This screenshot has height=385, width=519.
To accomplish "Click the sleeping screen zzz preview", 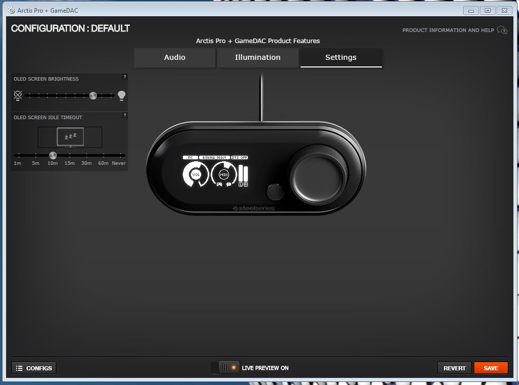I will [70, 136].
